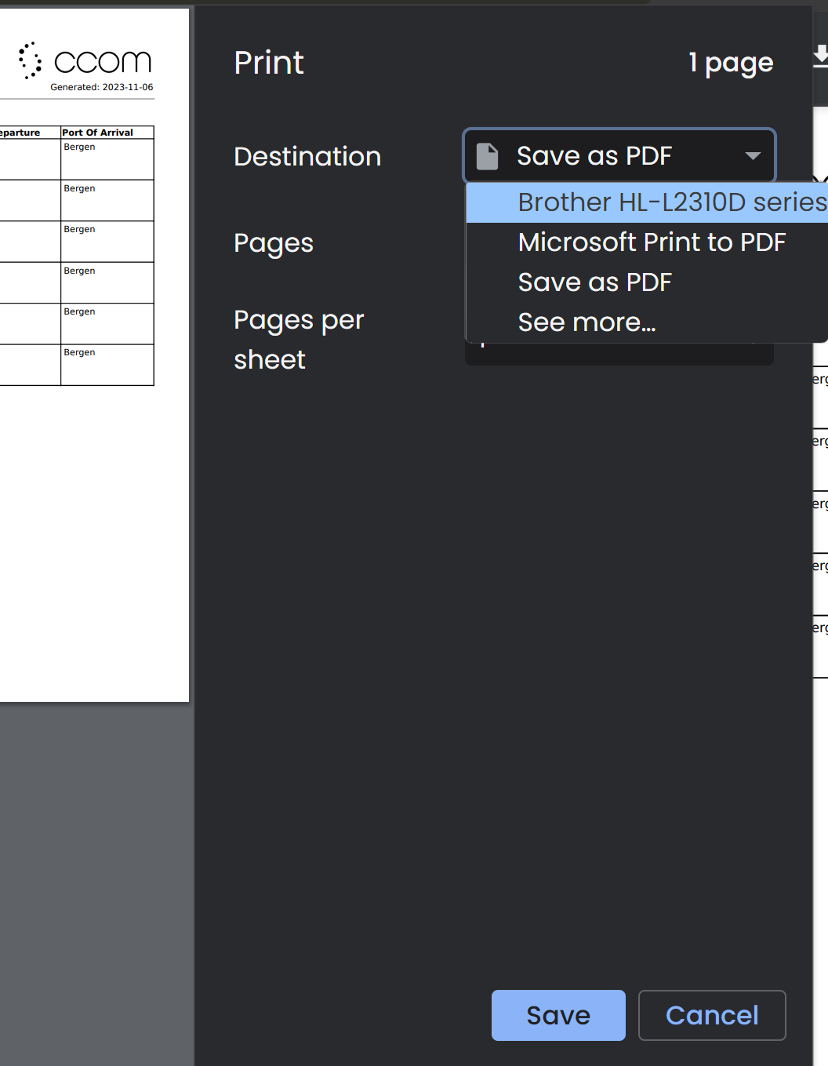This screenshot has width=828, height=1066.
Task: Click the Pages label
Action: (x=274, y=243)
